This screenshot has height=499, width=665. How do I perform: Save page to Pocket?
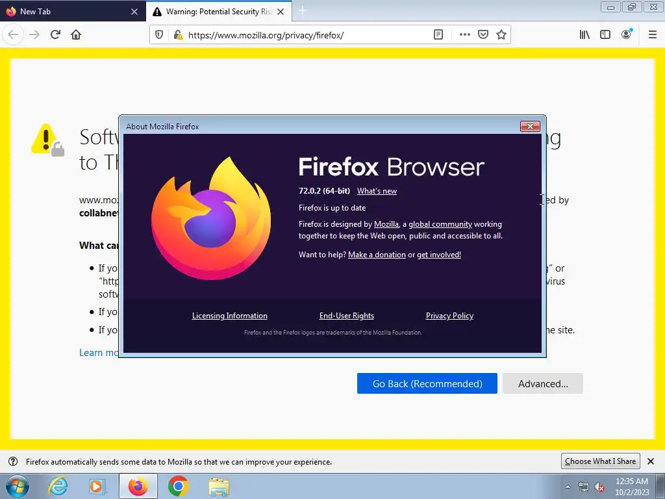483,35
